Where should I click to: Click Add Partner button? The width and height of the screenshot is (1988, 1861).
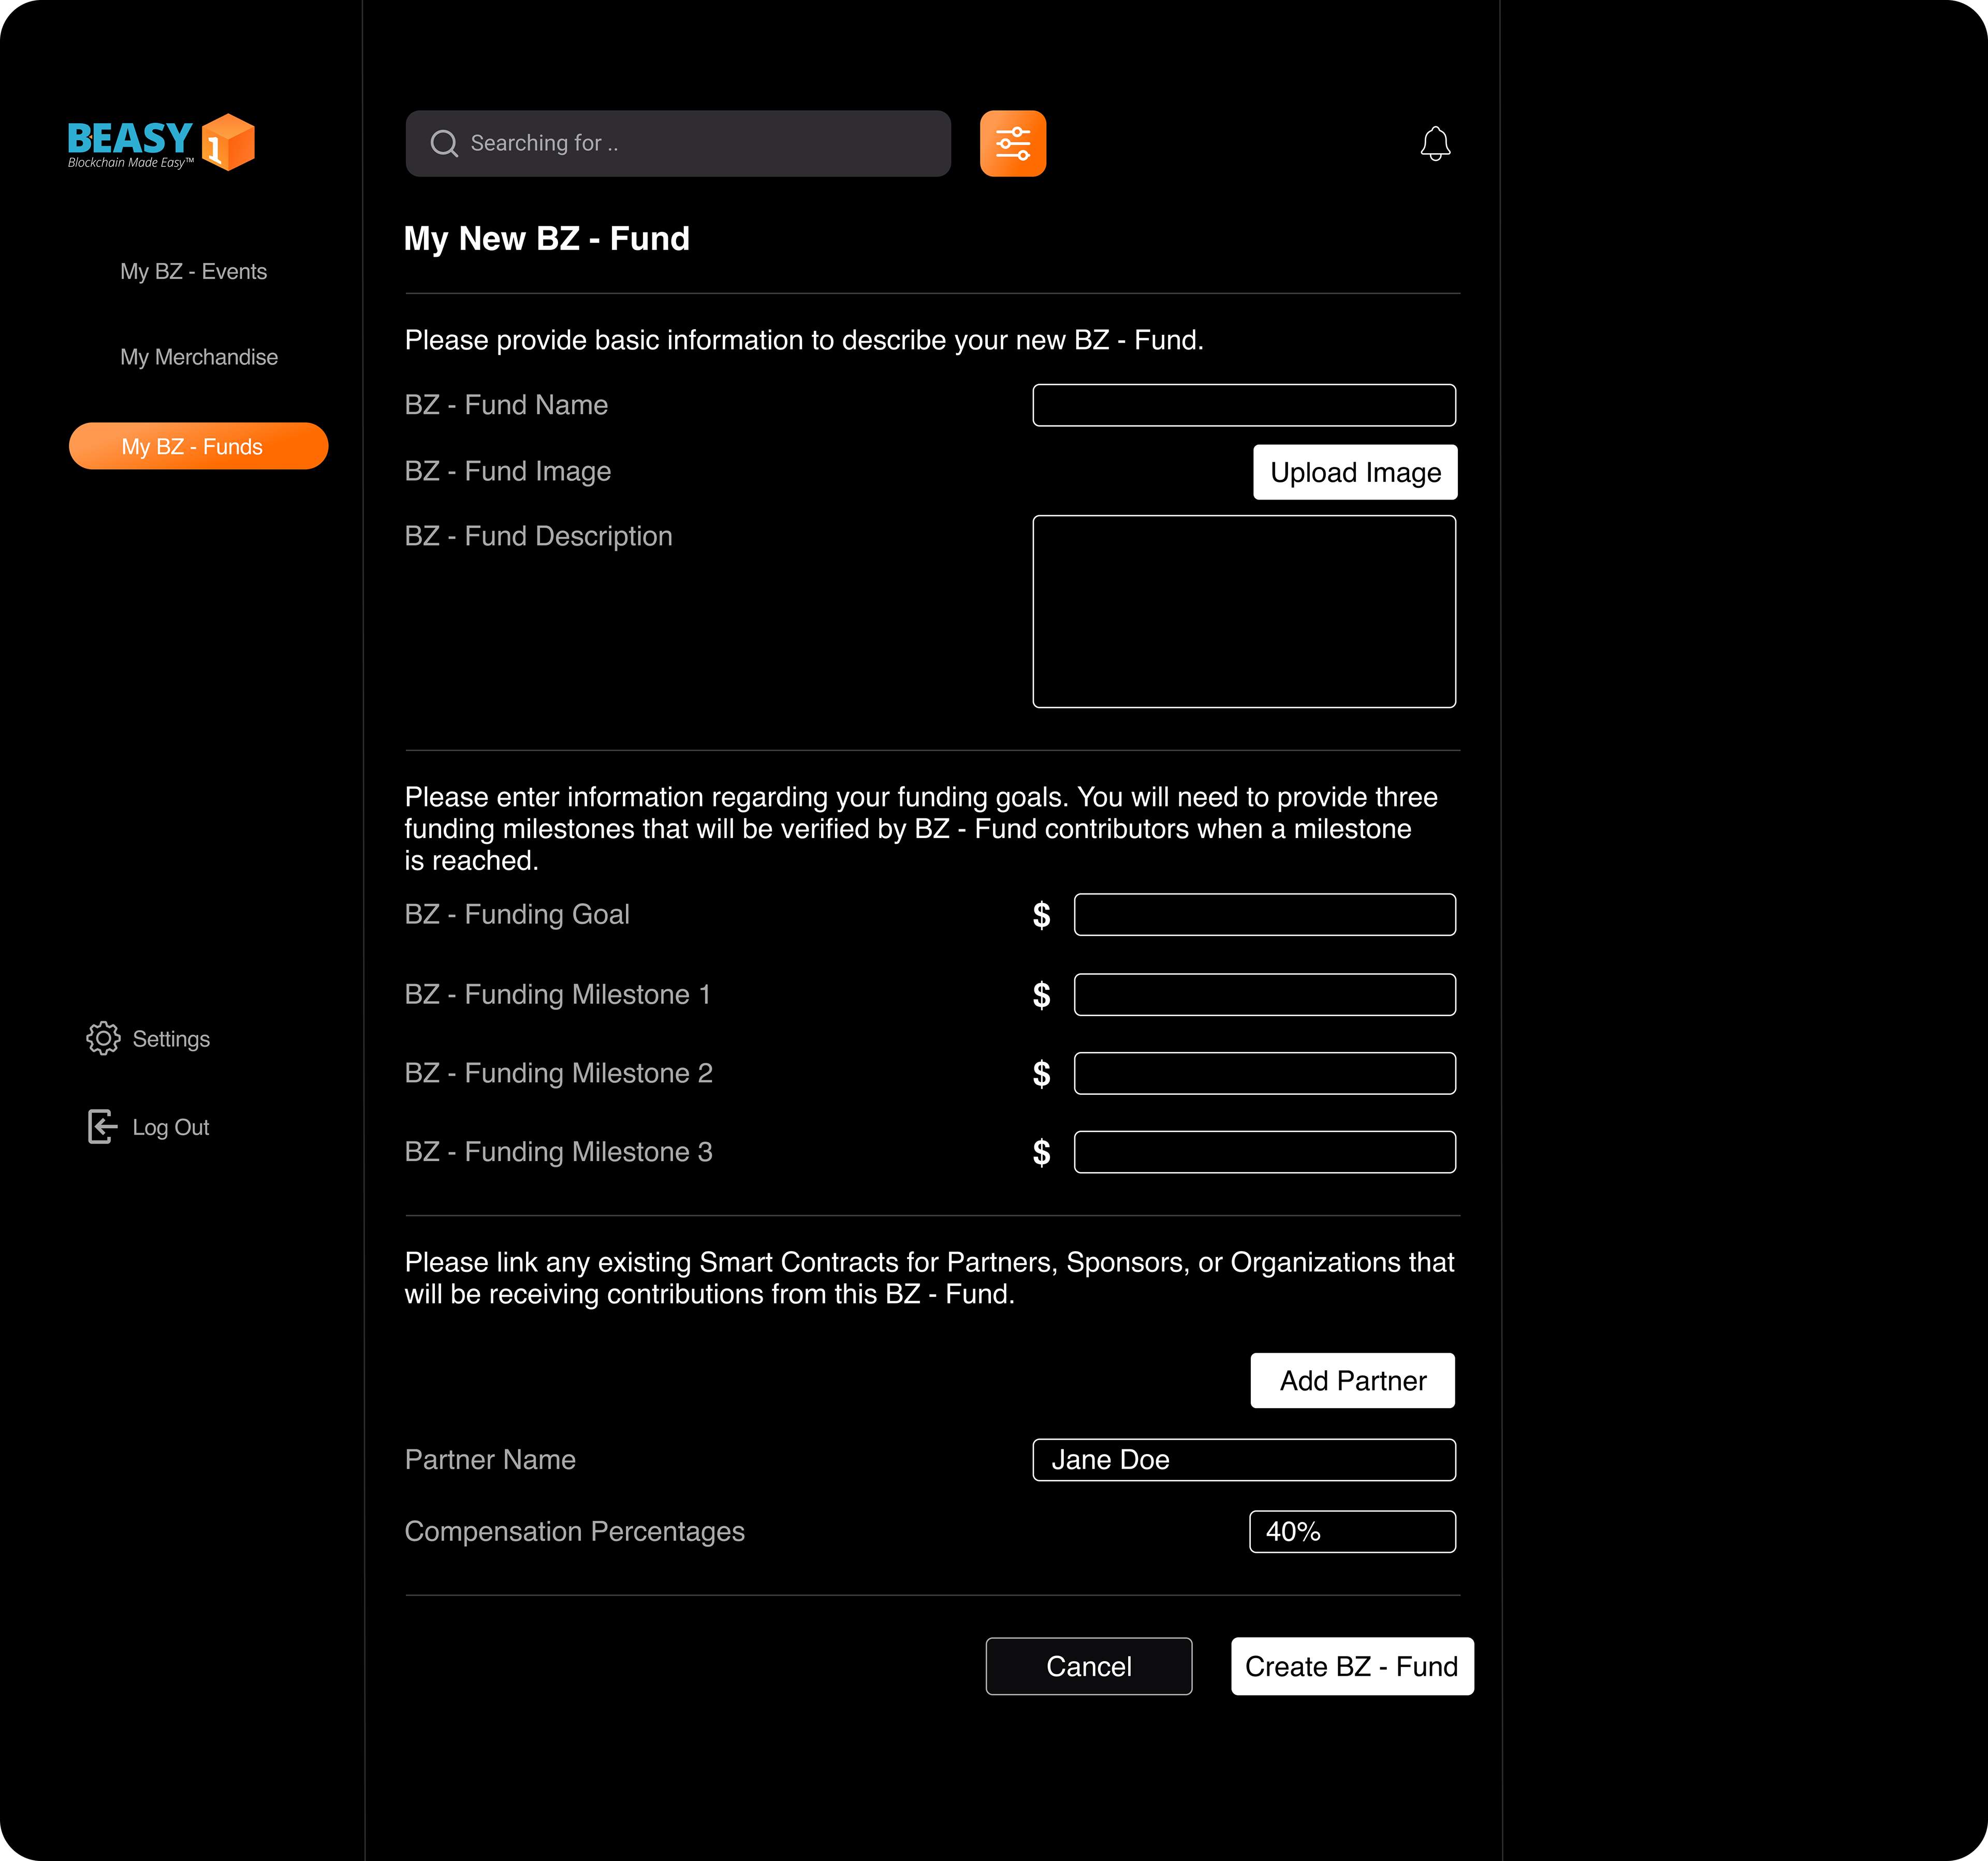(1352, 1380)
